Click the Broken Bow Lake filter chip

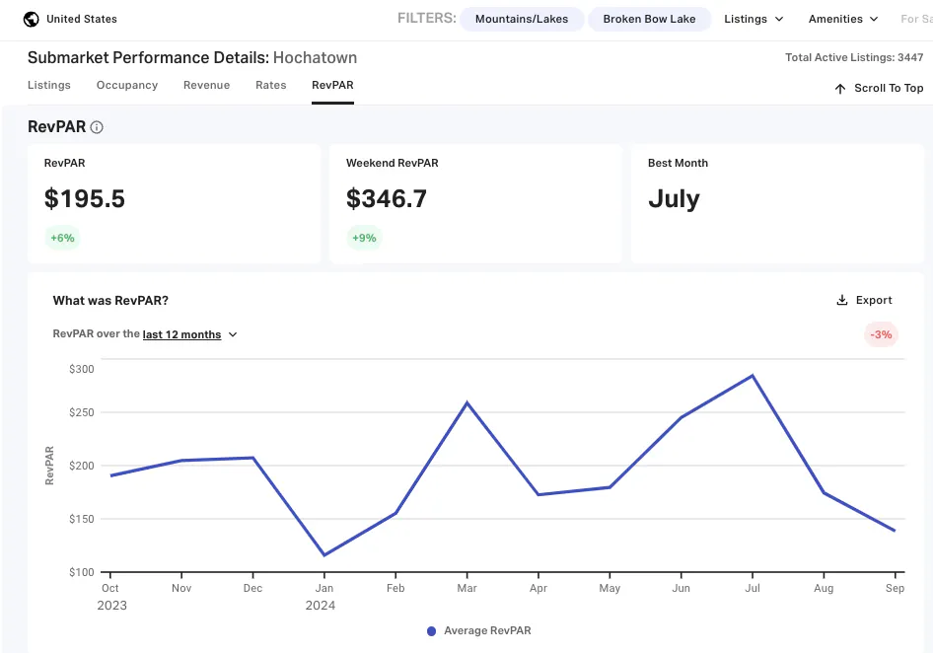coord(649,19)
